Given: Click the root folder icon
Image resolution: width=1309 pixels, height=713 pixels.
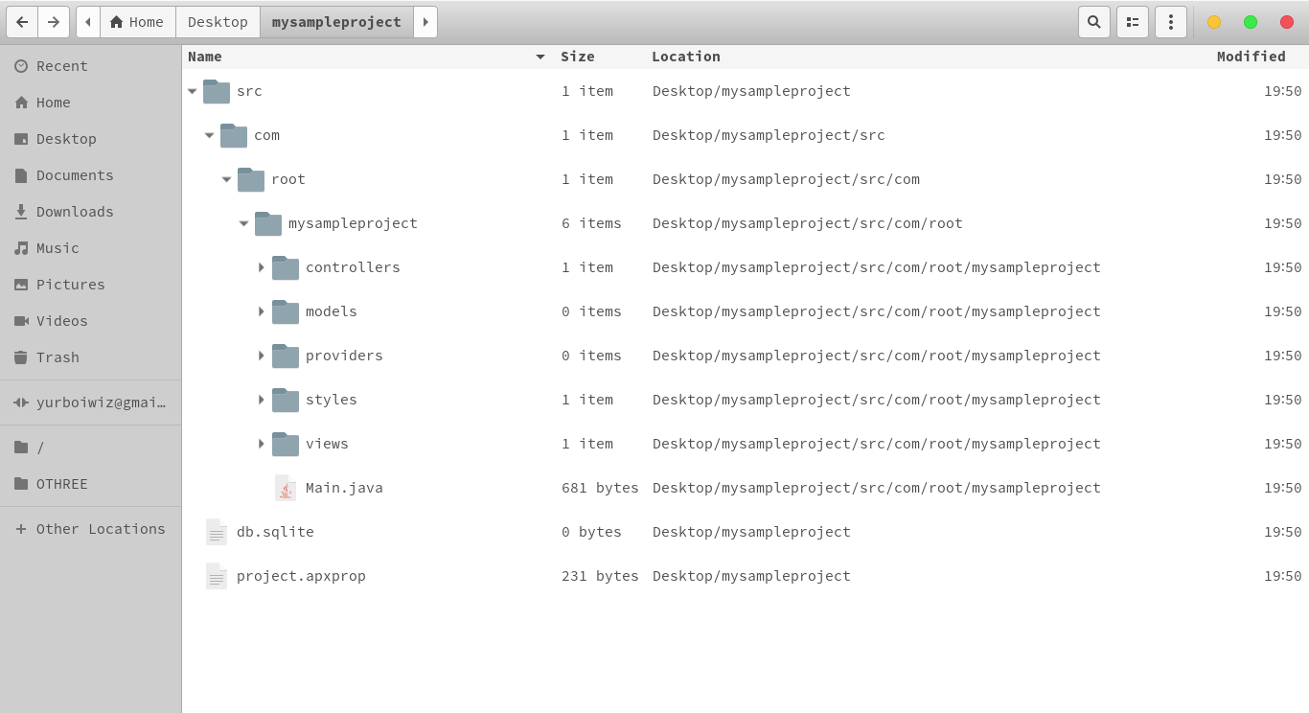Looking at the screenshot, I should pyautogui.click(x=251, y=179).
